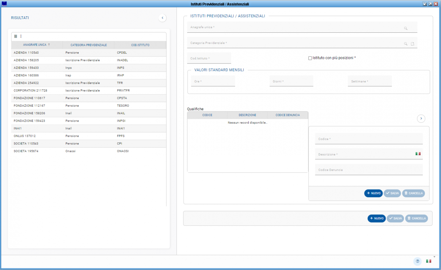The image size is (441, 270).
Task: Click the columns chooser icon in results grid
Action: pos(15,36)
